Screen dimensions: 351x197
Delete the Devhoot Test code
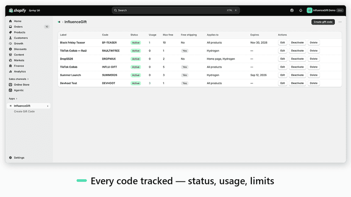pyautogui.click(x=314, y=83)
